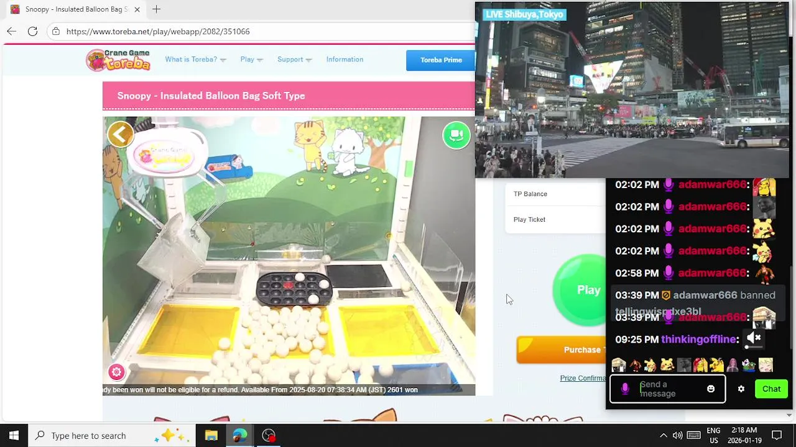Select the Snoopy - Insulated Balloon Bag tab

click(x=75, y=9)
